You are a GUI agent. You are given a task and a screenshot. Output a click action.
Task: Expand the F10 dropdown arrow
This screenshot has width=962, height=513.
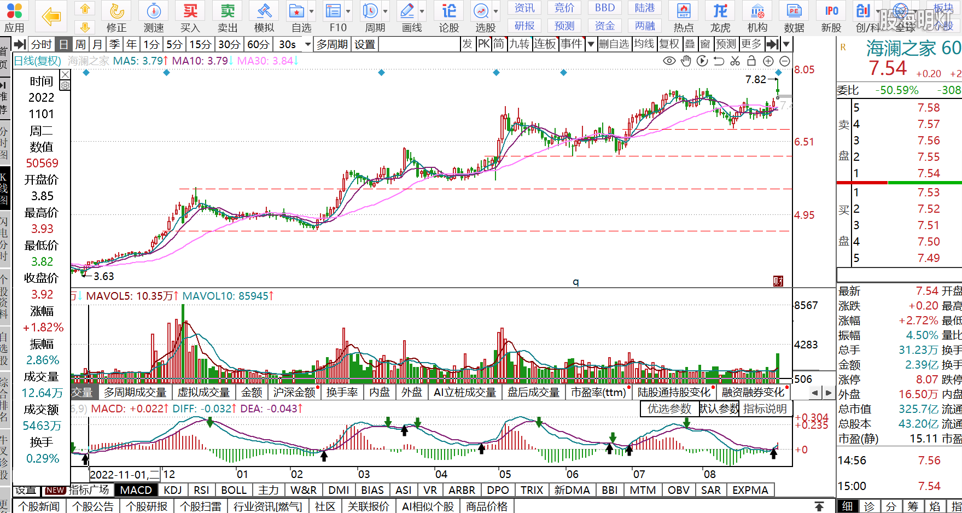(348, 11)
